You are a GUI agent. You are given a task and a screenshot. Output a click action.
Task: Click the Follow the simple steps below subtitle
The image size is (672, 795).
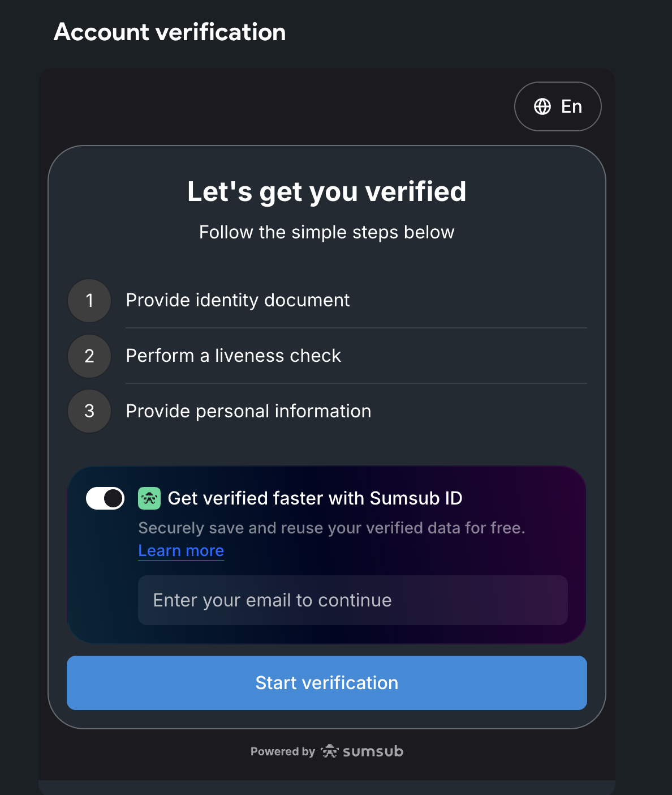pyautogui.click(x=327, y=232)
